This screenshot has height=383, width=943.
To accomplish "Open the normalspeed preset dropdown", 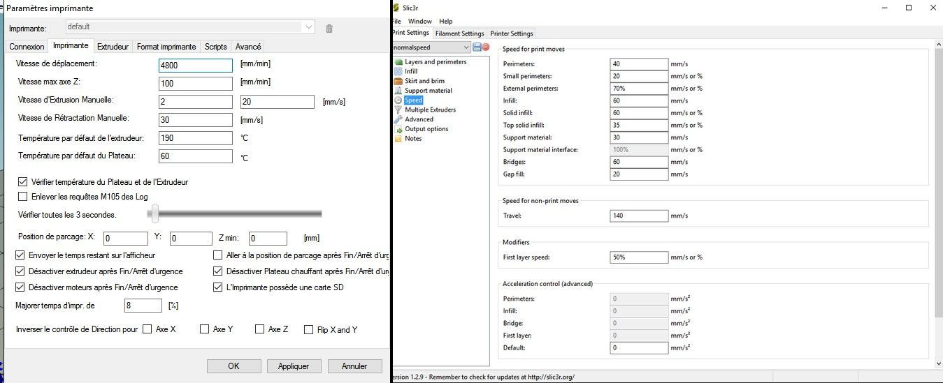I will tap(431, 47).
